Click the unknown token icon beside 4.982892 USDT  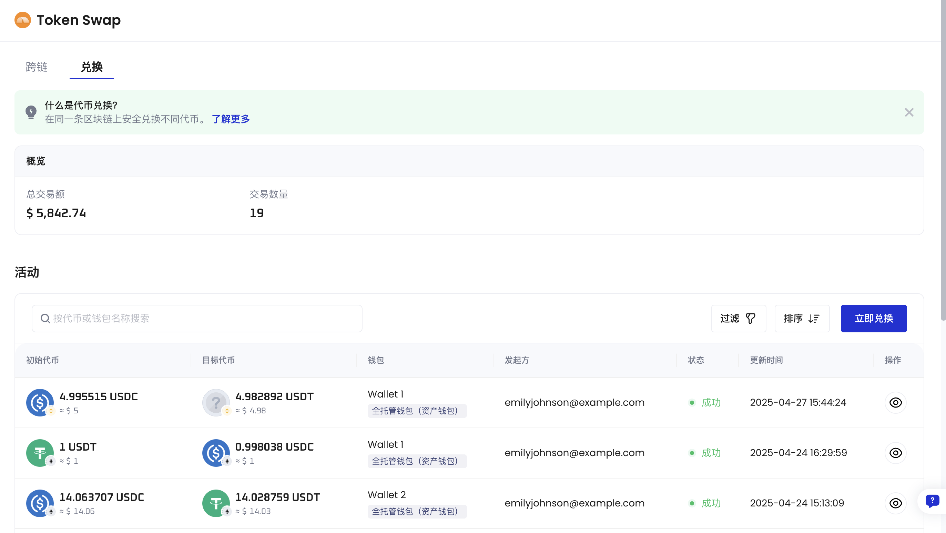tap(216, 402)
